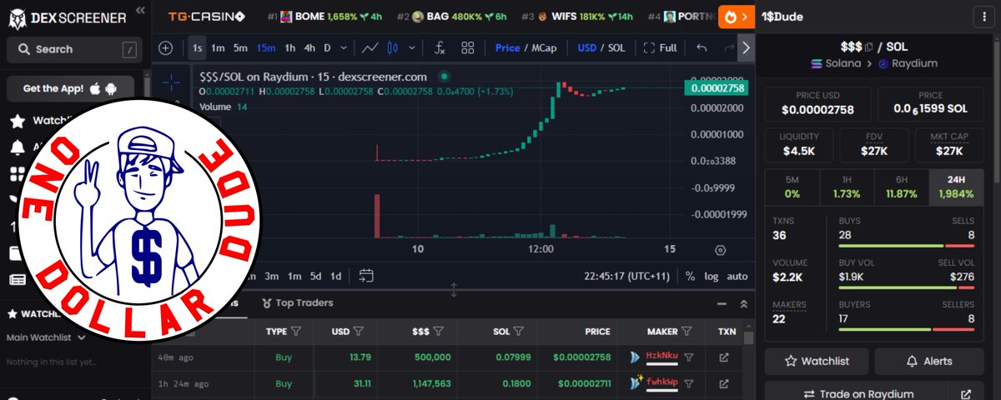The height and width of the screenshot is (400, 1001).
Task: Select the 6H stats tab
Action: tap(901, 187)
